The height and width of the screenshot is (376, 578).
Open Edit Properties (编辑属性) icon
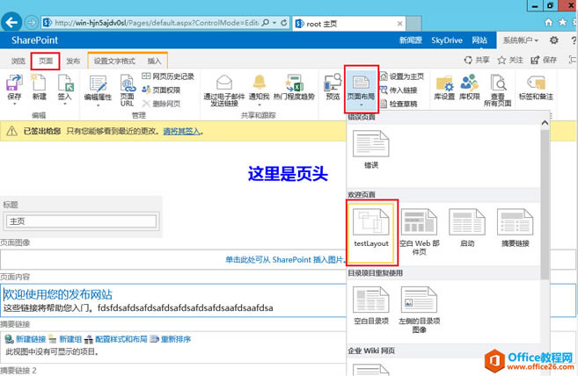point(98,84)
